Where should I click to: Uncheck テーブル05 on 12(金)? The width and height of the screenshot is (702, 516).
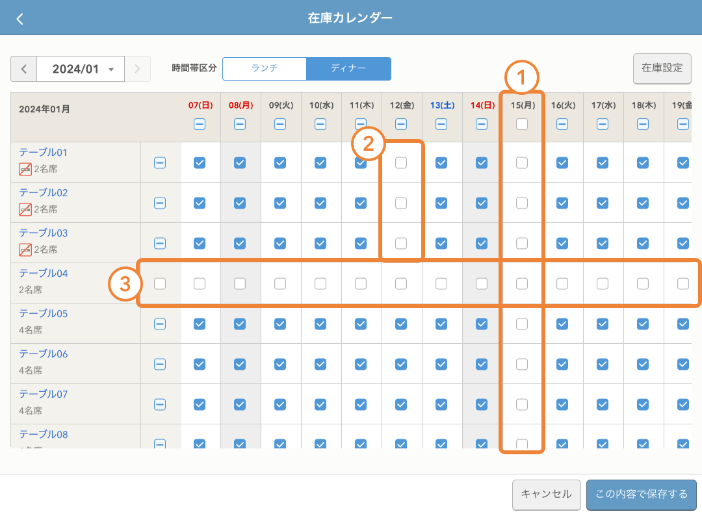(401, 324)
